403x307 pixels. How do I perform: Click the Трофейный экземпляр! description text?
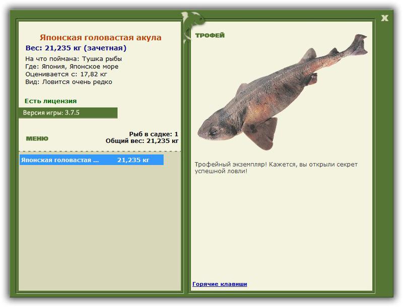[276, 168]
